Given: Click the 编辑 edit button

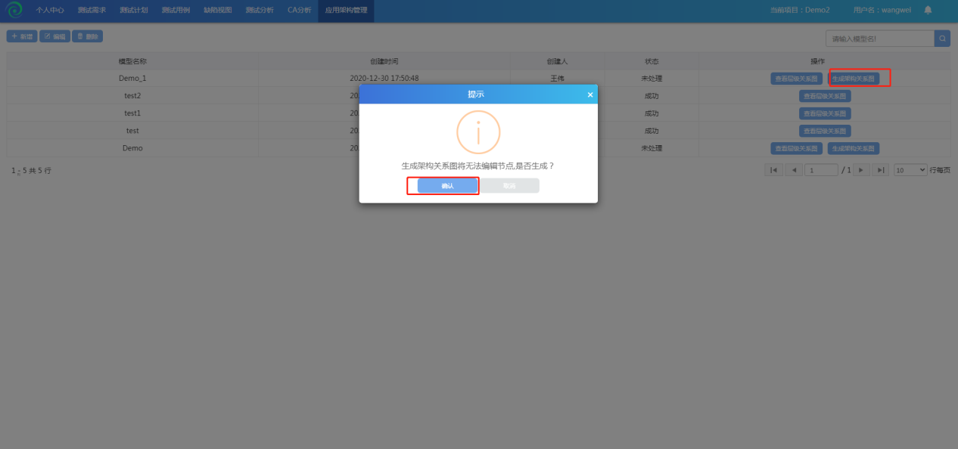Looking at the screenshot, I should click(x=55, y=36).
